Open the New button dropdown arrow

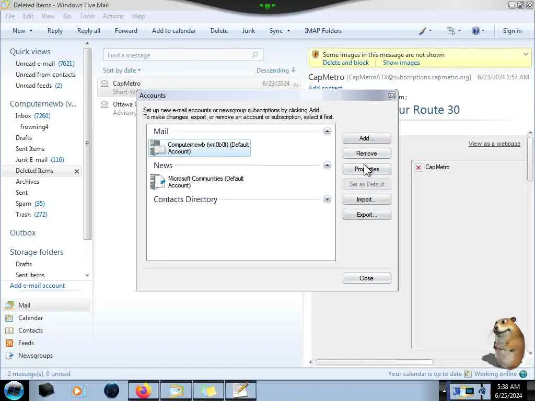click(31, 31)
